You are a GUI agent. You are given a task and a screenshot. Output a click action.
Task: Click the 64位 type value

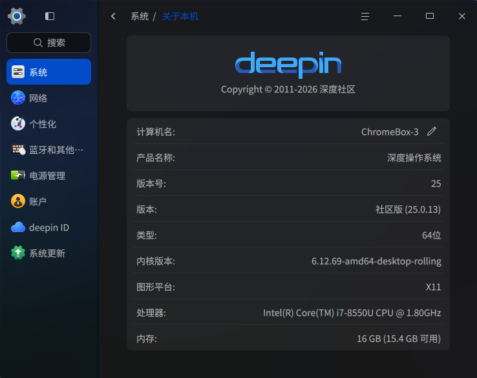(431, 235)
